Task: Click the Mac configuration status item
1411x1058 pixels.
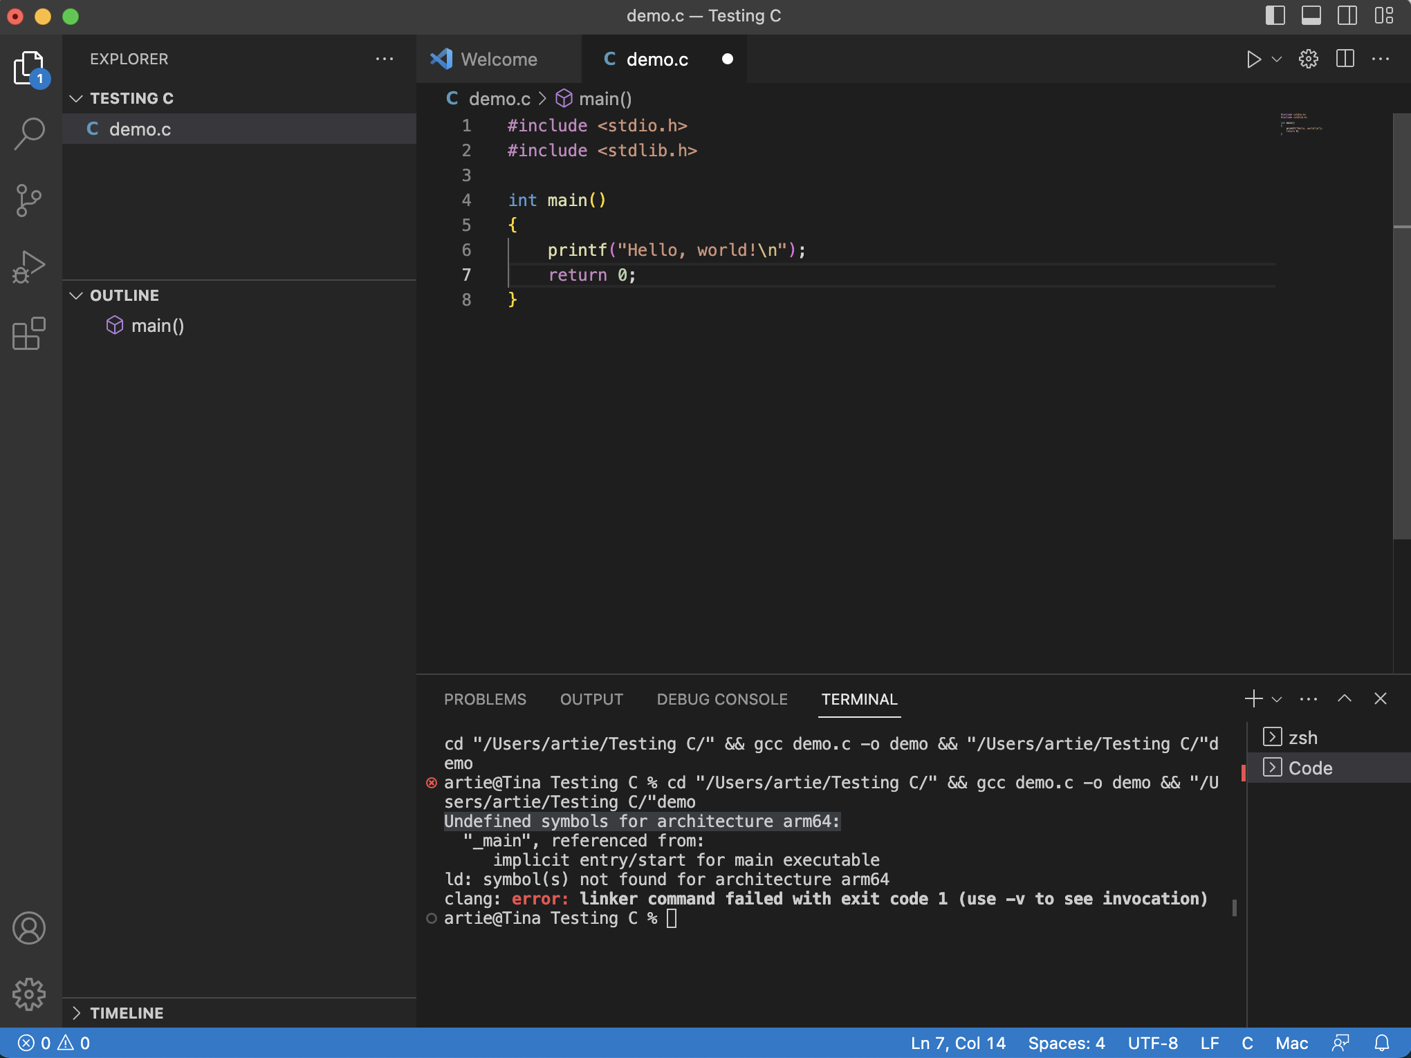Action: tap(1291, 1043)
